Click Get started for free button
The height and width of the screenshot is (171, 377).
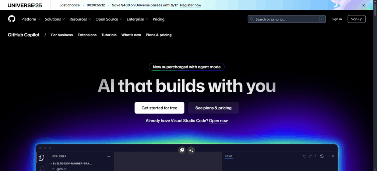pyautogui.click(x=159, y=108)
